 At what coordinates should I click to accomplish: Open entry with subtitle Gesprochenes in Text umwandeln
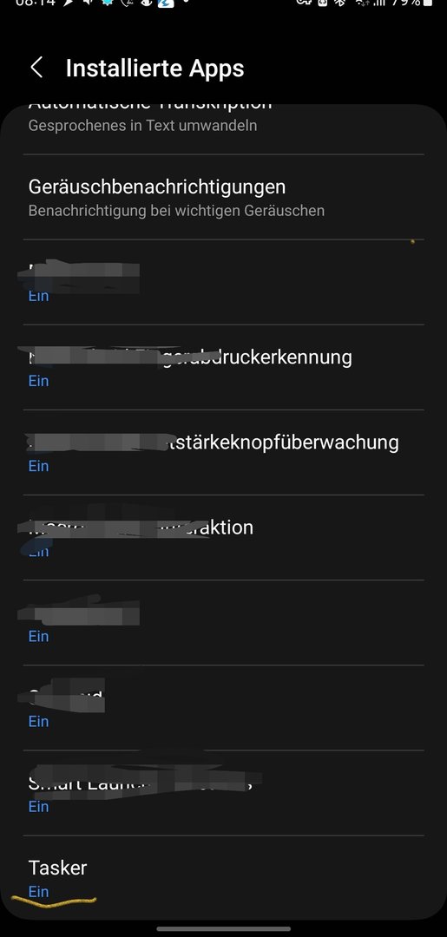[224, 121]
